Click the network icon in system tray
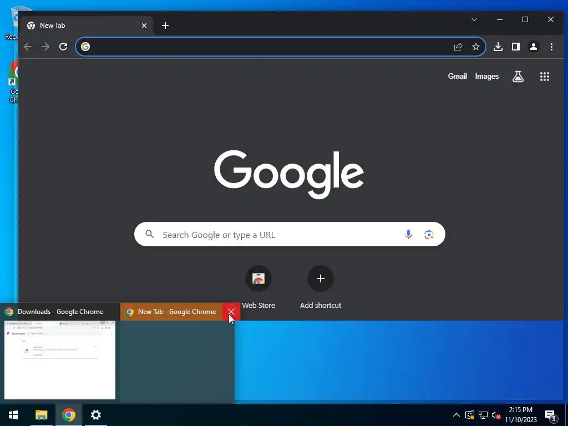 click(483, 415)
